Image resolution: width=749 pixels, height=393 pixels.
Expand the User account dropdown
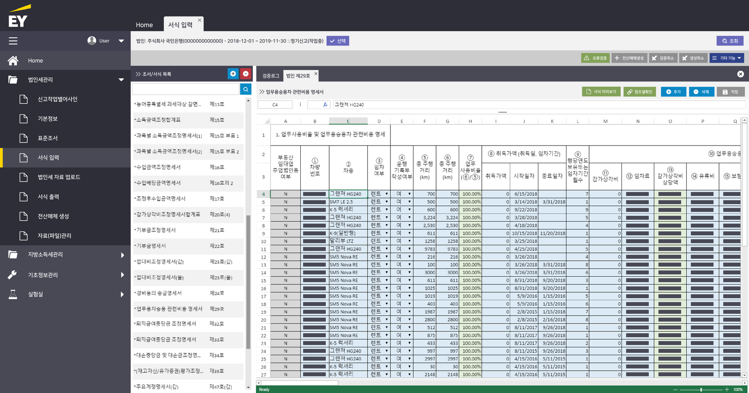pyautogui.click(x=121, y=41)
